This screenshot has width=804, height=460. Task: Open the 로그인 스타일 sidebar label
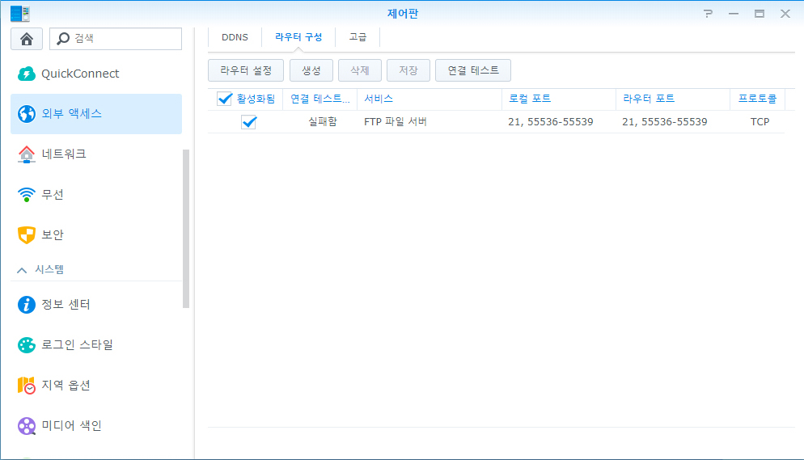pos(77,344)
